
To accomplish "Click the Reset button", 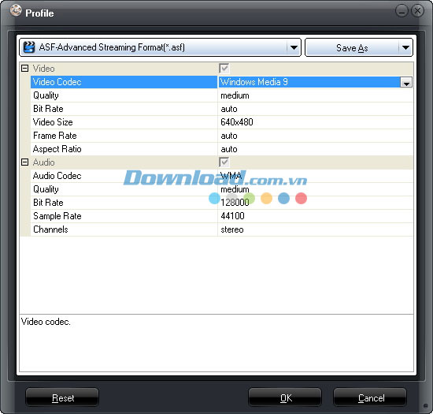I will click(x=62, y=397).
